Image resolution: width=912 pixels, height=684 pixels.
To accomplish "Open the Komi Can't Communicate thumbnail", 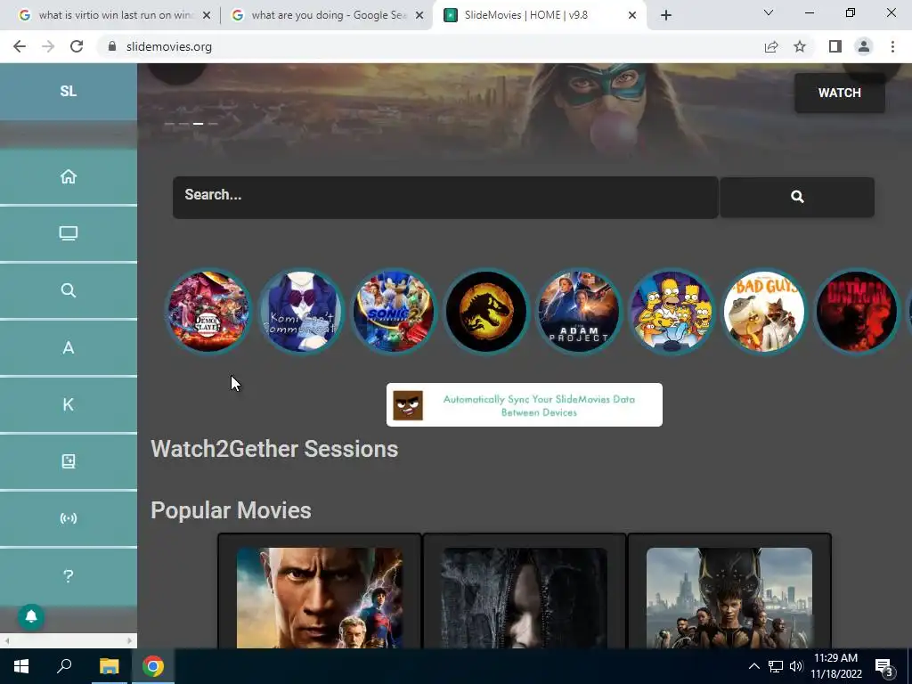I will click(301, 312).
